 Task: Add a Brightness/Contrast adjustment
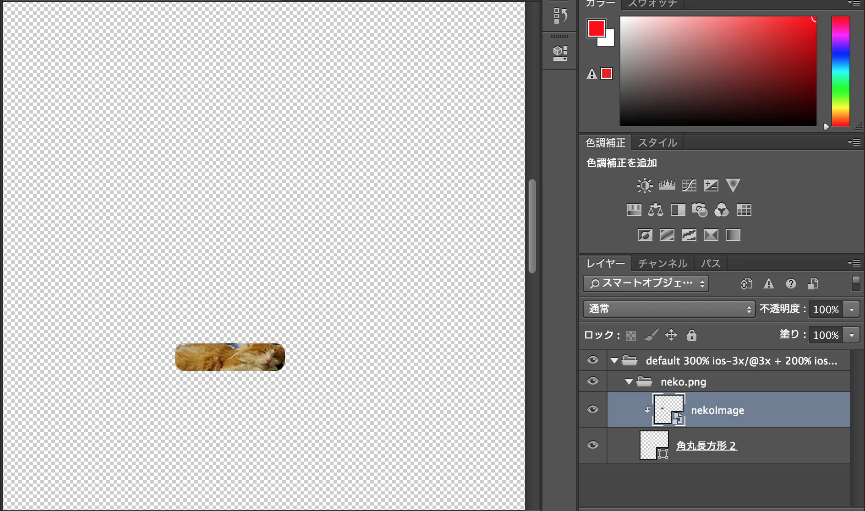click(645, 185)
